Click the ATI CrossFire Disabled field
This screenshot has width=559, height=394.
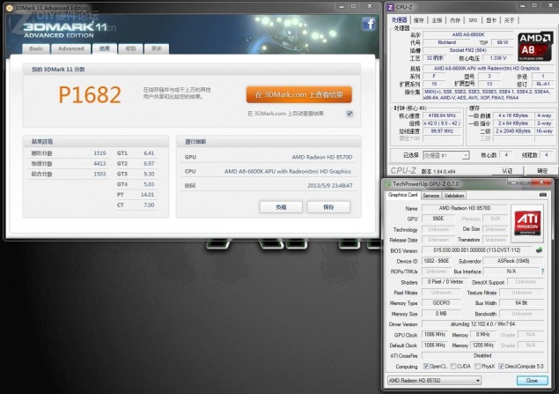tap(482, 355)
